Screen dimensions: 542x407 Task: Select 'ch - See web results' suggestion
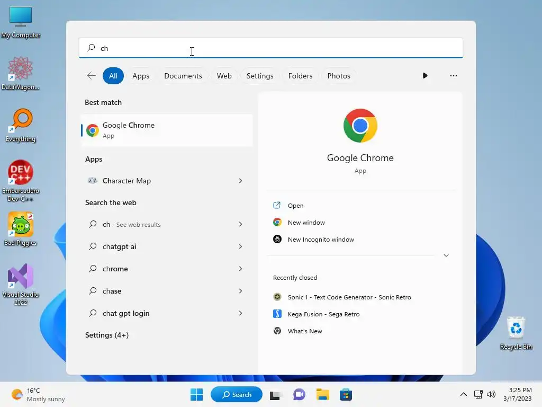pyautogui.click(x=131, y=224)
